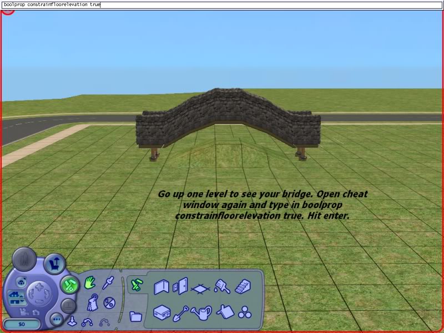Open the Options three-dots button
Image resolution: width=444 pixels, height=333 pixels.
[57, 320]
